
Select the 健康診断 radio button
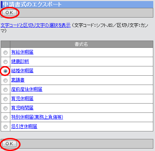(5, 62)
